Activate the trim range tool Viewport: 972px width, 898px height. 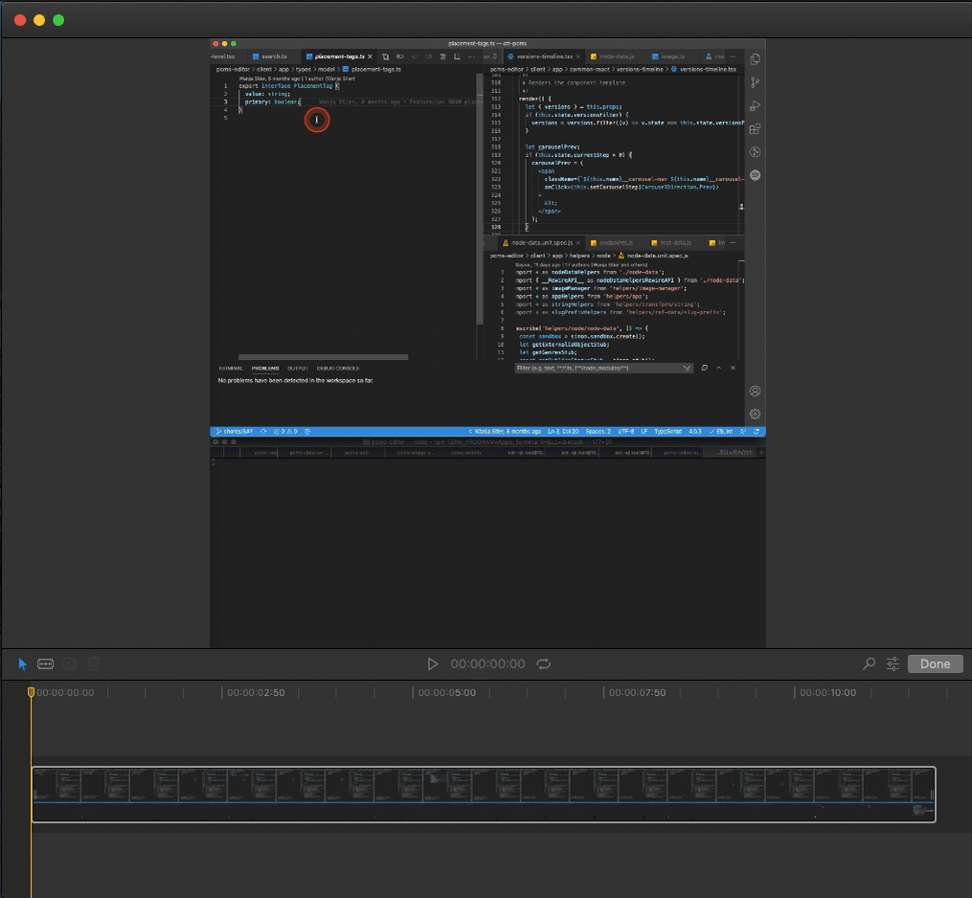click(45, 663)
